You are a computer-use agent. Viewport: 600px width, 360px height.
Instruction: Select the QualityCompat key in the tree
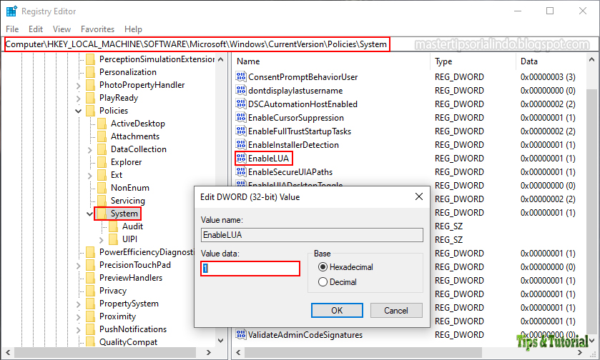128,342
